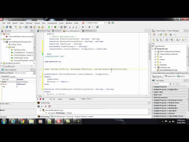
Task: Expand the Build Configurations (Debug) node
Action: click(x=155, y=51)
